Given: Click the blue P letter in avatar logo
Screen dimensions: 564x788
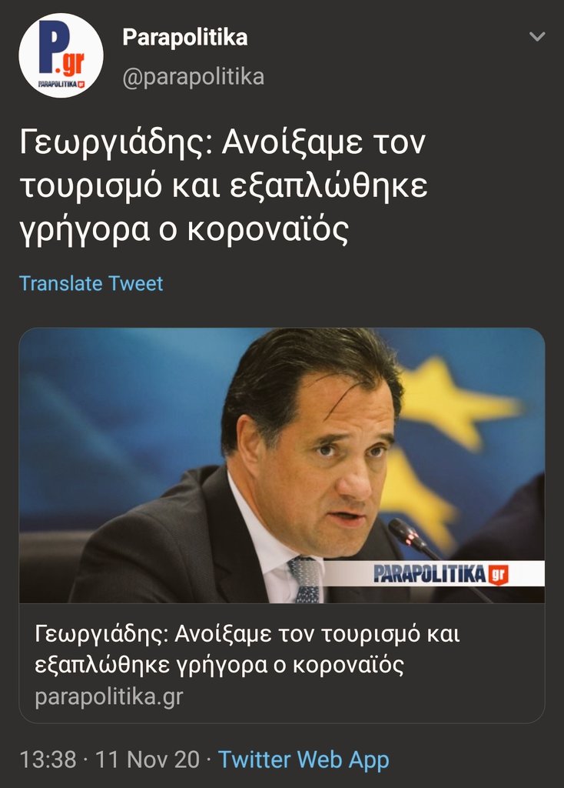Looking at the screenshot, I should [x=49, y=46].
